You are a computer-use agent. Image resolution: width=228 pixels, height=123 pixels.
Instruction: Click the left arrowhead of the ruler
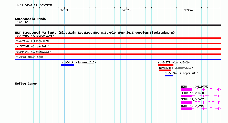pos(16,8)
